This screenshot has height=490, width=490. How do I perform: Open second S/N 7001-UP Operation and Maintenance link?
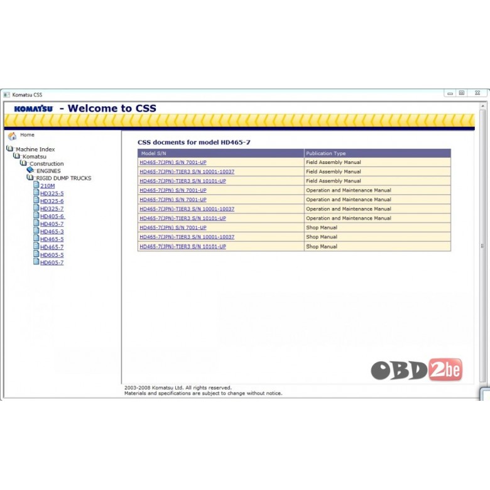coord(173,199)
